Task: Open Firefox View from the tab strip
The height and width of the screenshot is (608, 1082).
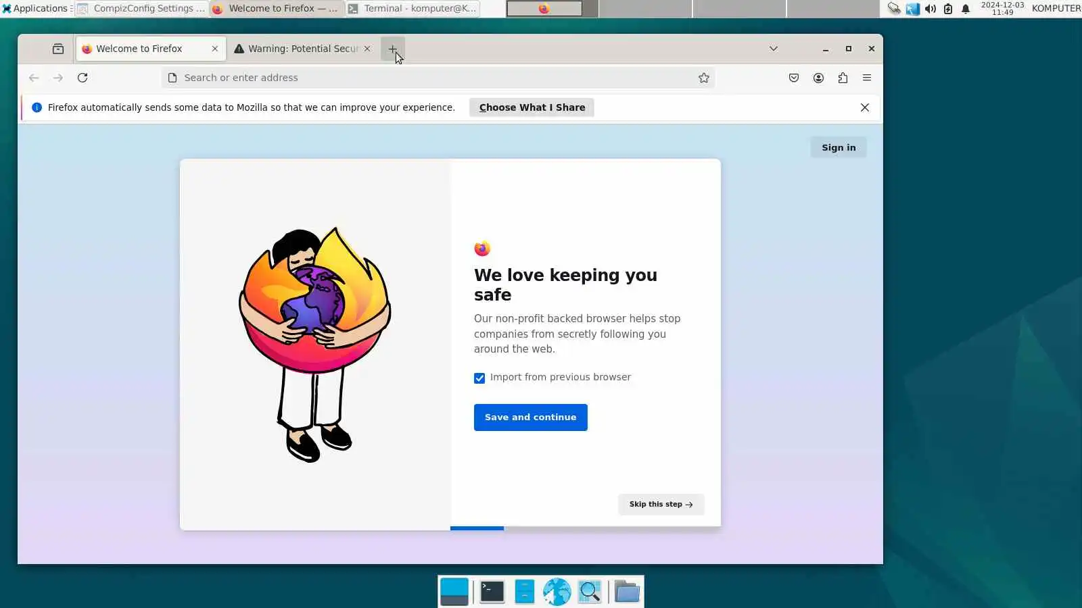Action: (x=58, y=49)
